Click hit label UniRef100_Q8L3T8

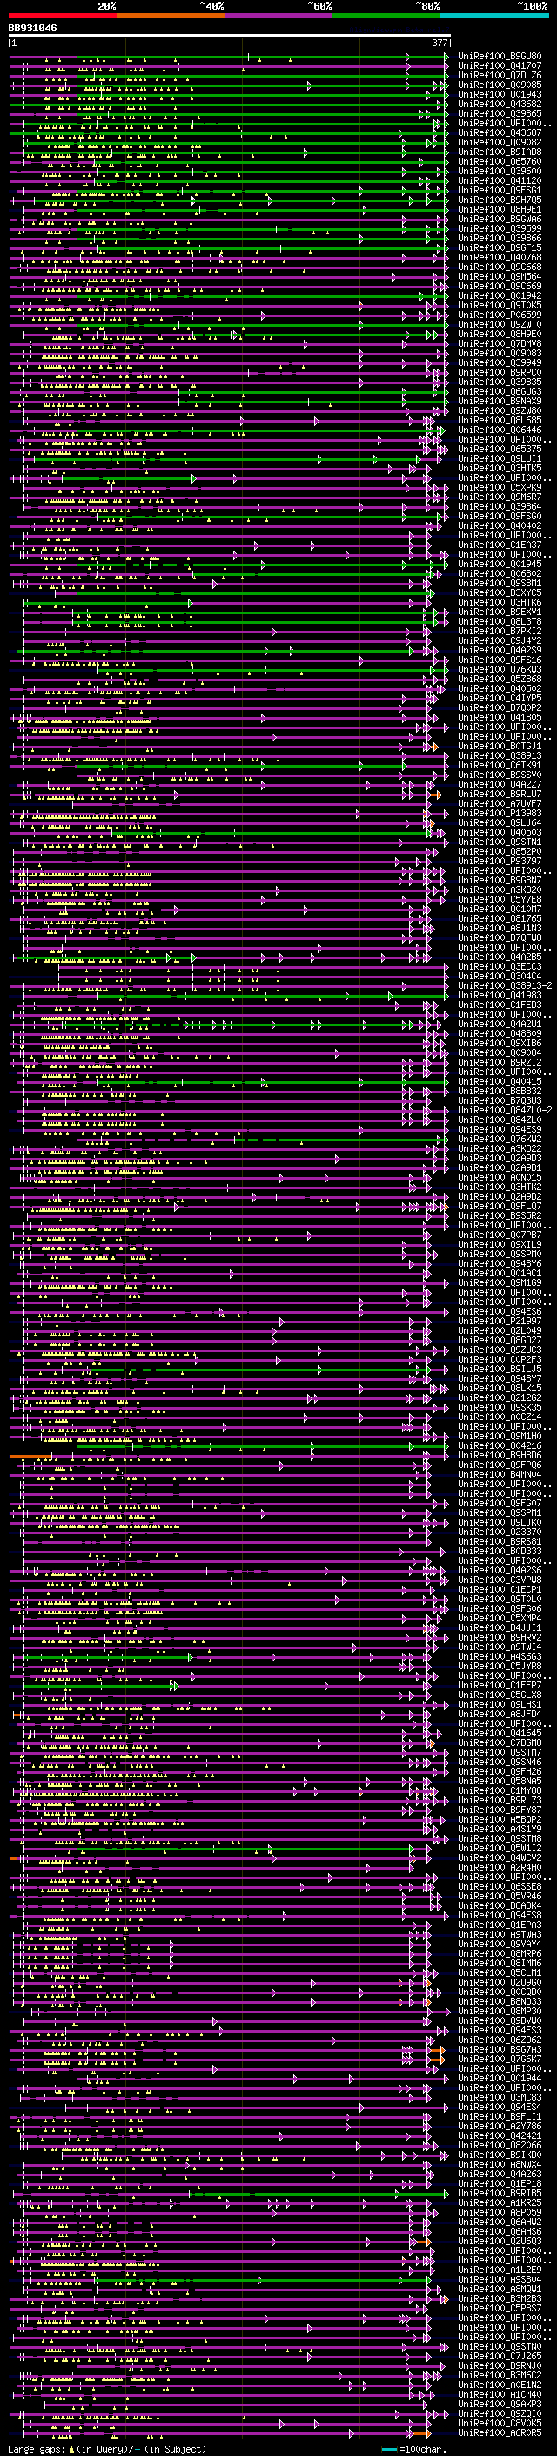click(500, 622)
